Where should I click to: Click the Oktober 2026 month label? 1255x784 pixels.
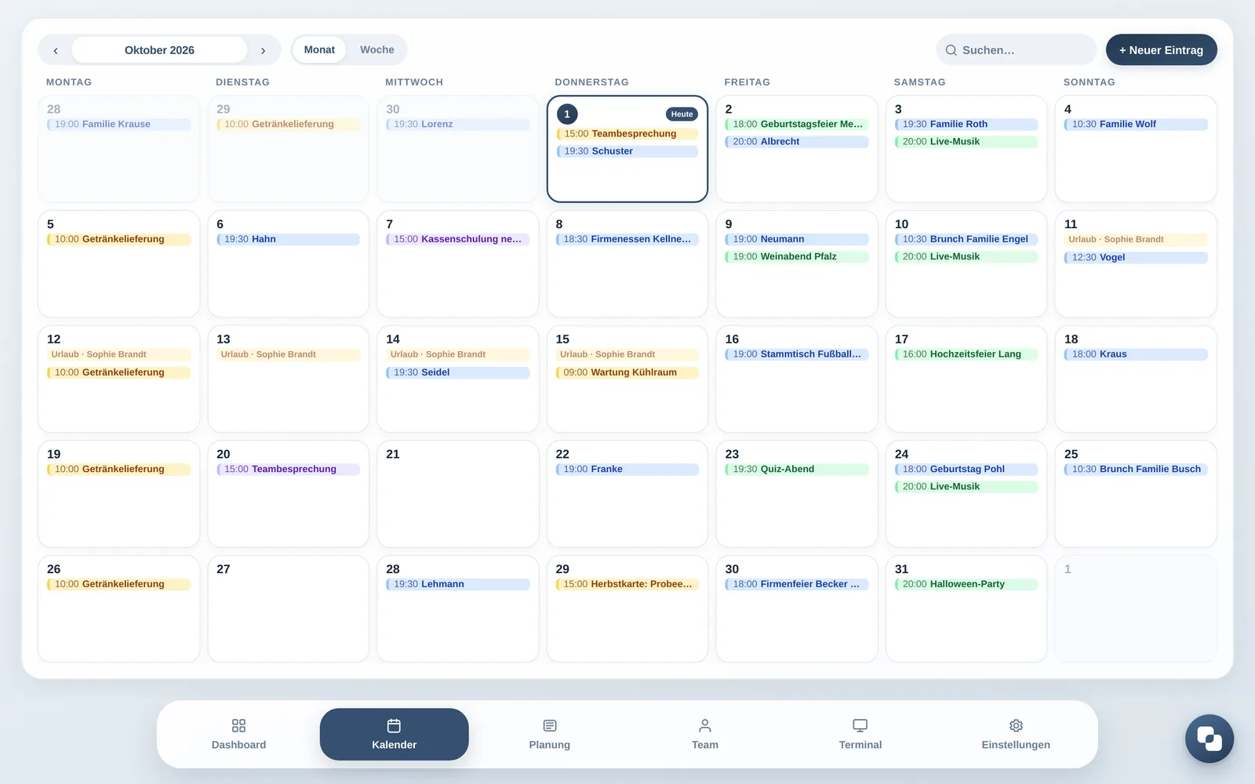(x=159, y=50)
